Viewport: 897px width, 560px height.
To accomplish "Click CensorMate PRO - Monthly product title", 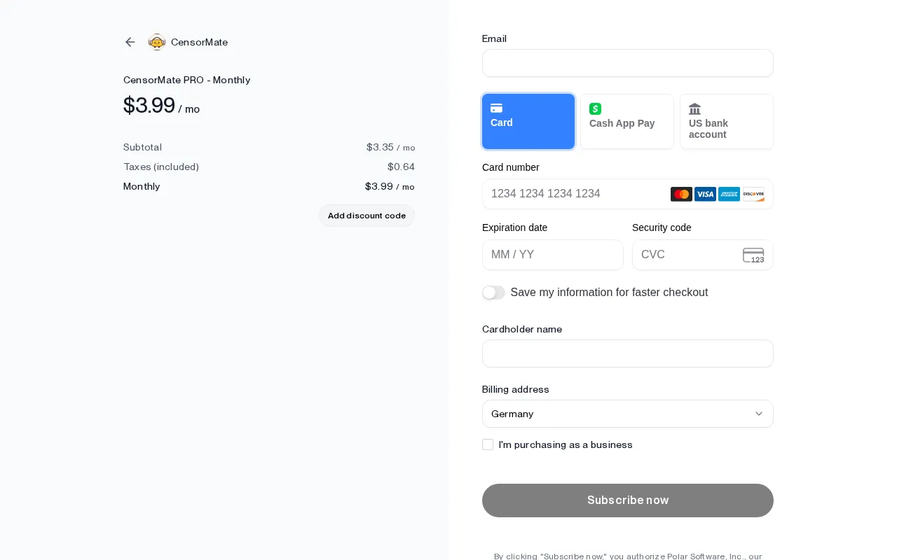I will [x=186, y=80].
